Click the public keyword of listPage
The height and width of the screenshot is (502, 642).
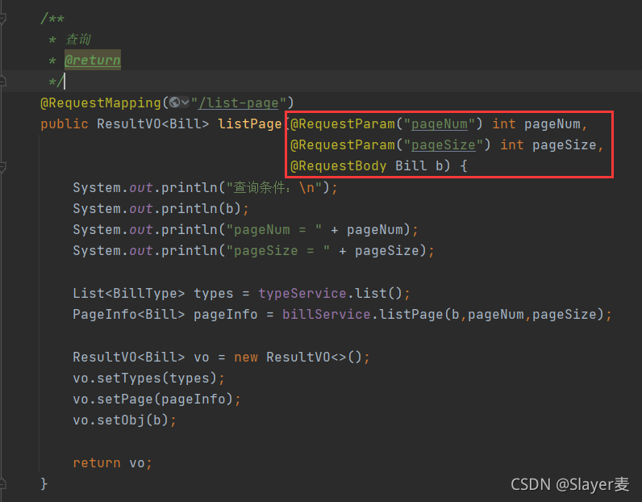pos(65,124)
